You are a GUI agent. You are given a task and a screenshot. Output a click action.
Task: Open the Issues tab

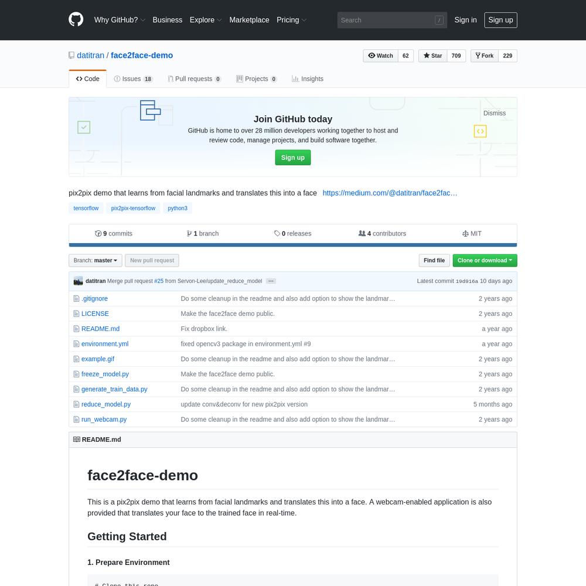(x=134, y=79)
